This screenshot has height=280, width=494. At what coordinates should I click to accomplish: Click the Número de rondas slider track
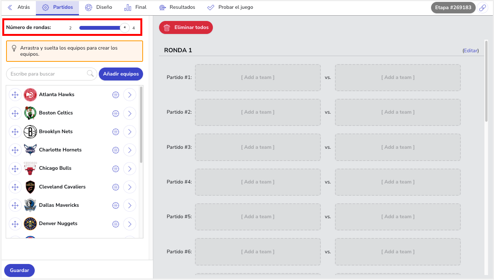pos(101,27)
